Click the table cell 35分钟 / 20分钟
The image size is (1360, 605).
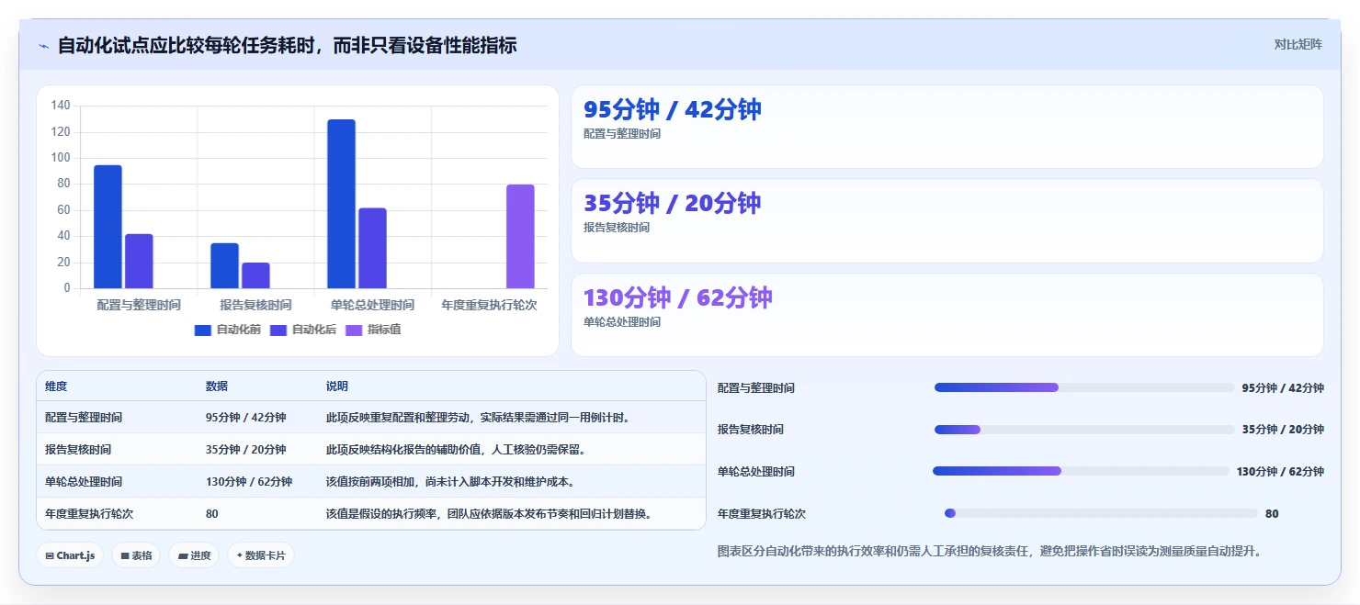coord(245,450)
